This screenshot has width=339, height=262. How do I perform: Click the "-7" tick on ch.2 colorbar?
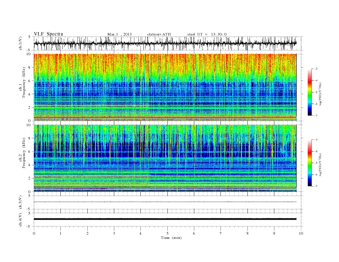point(316,186)
